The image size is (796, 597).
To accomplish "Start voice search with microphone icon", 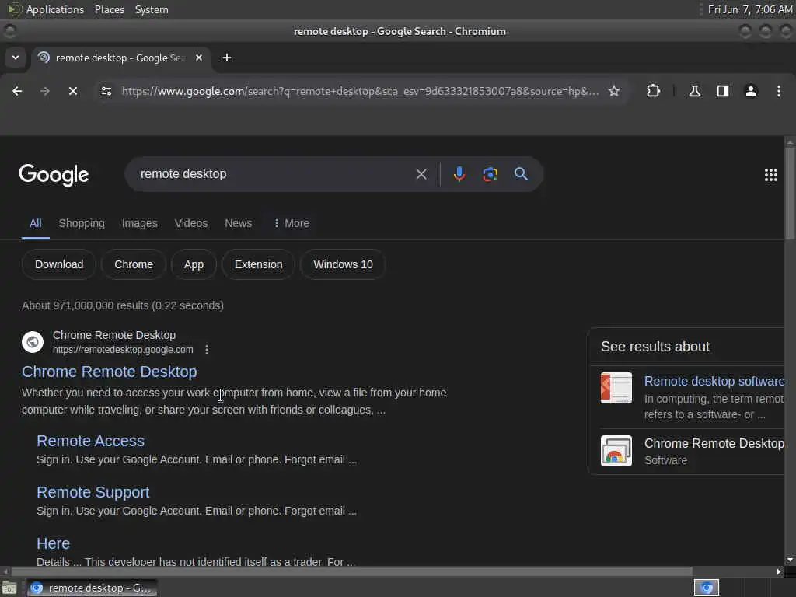I will point(459,174).
